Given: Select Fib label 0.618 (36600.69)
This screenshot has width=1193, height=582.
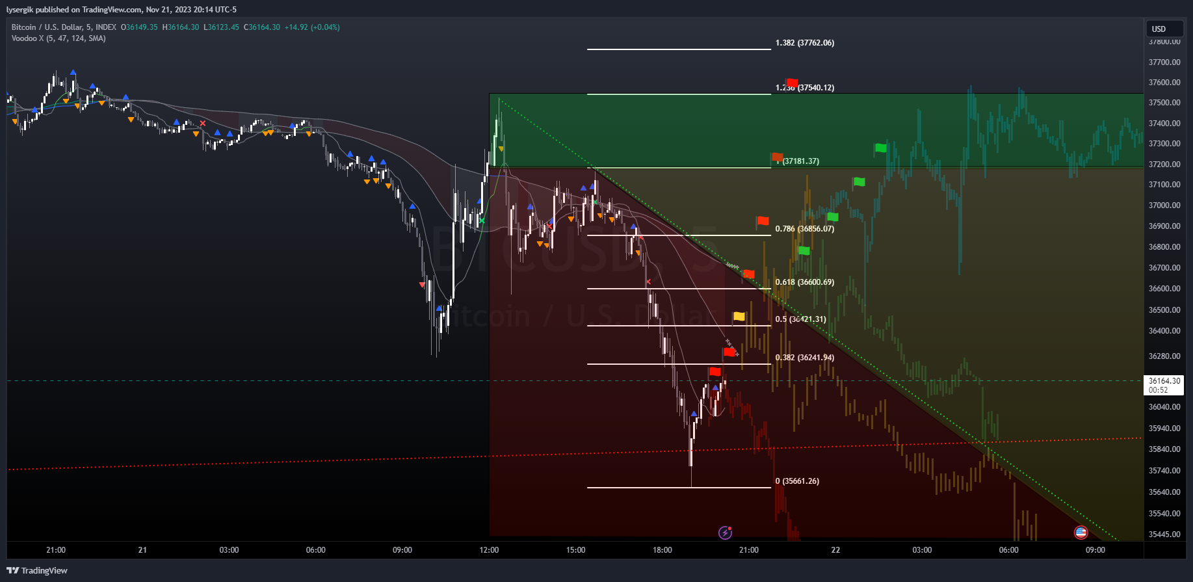Looking at the screenshot, I should click(x=804, y=282).
